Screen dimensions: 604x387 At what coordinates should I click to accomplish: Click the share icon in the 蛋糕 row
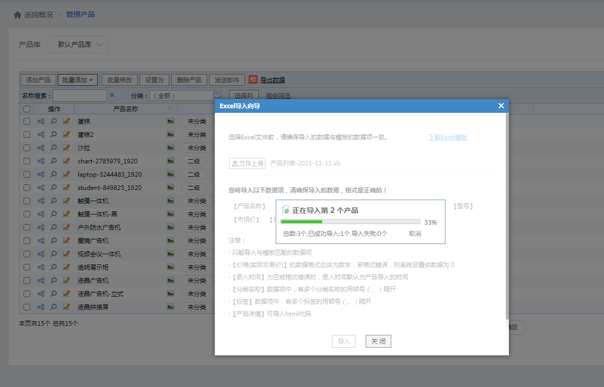41,121
